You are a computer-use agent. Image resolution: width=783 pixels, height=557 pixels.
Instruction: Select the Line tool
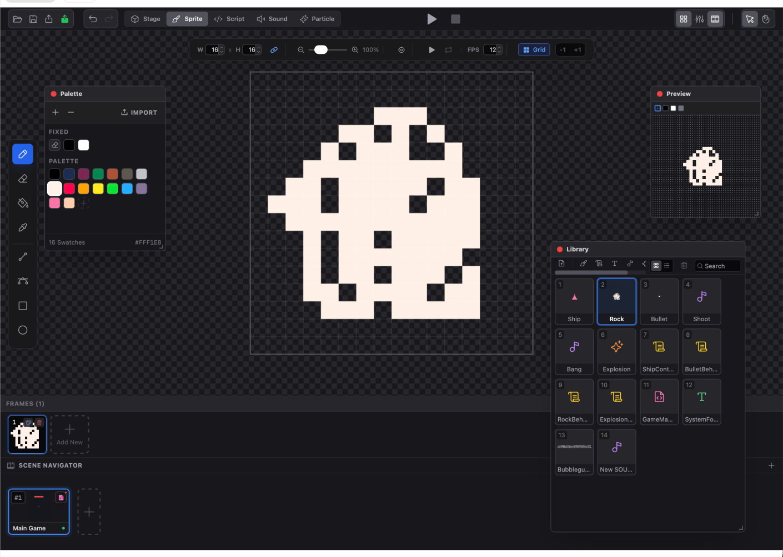pyautogui.click(x=23, y=257)
